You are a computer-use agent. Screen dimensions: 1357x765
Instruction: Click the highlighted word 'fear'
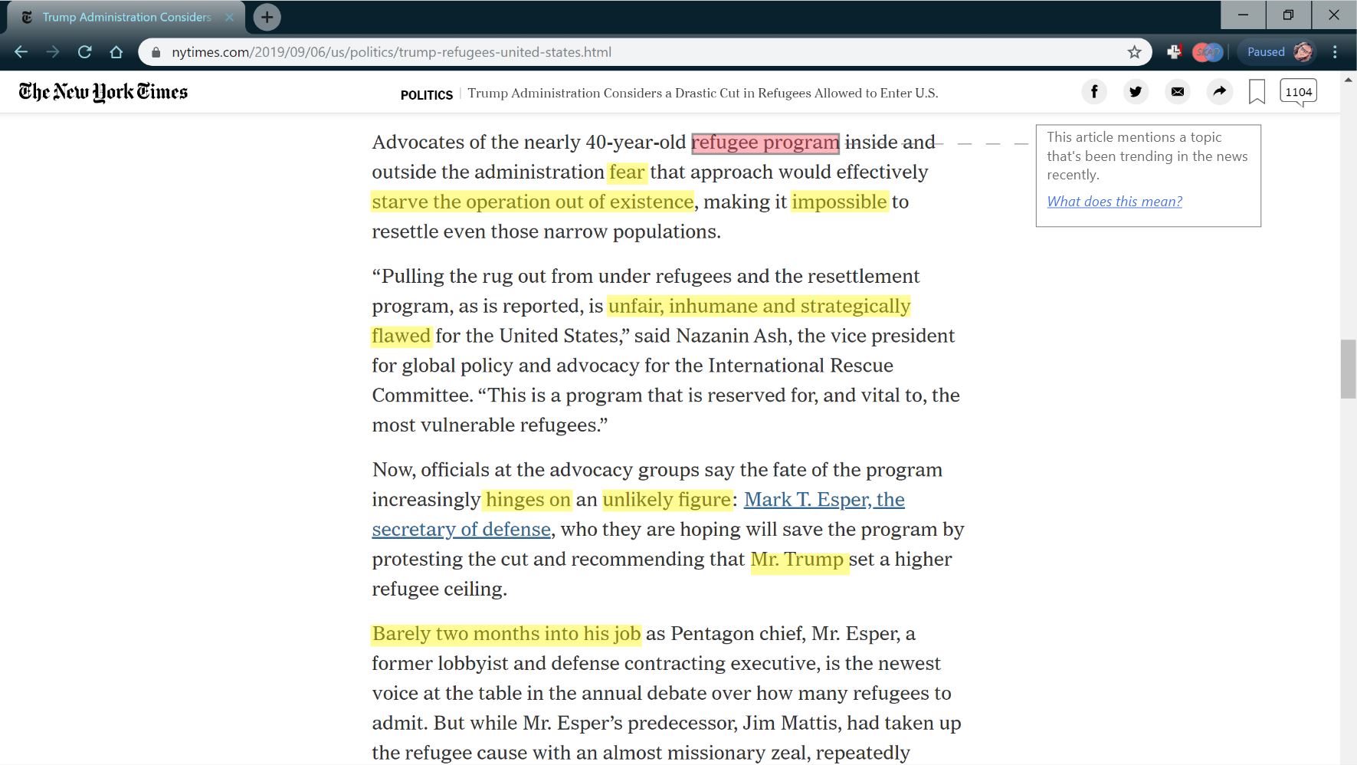click(x=627, y=172)
